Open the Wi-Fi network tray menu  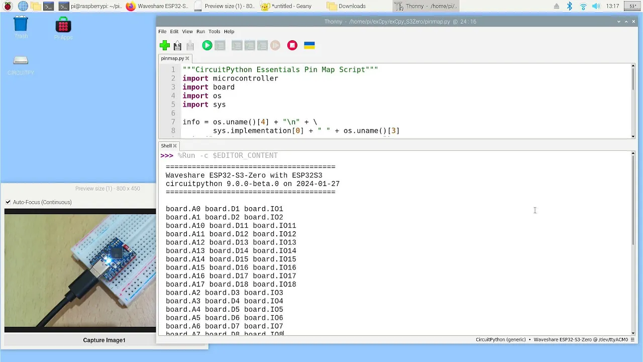click(583, 6)
